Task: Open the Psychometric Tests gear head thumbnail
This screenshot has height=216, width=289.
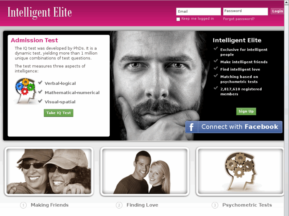Action: (241, 171)
